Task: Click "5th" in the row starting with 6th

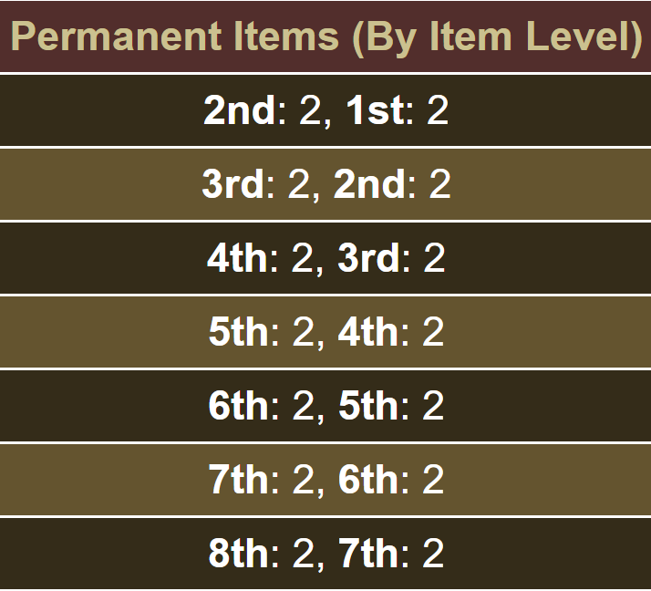Action: point(368,407)
